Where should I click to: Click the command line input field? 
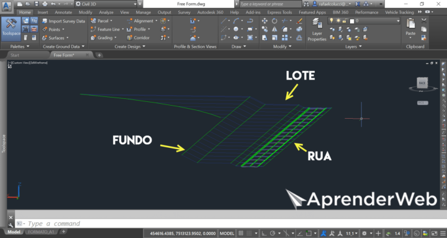coord(228,224)
